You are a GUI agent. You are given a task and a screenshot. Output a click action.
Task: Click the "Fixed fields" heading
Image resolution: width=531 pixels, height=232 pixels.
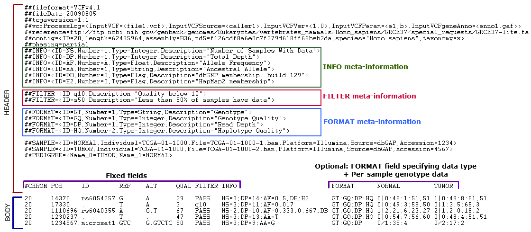(127, 176)
